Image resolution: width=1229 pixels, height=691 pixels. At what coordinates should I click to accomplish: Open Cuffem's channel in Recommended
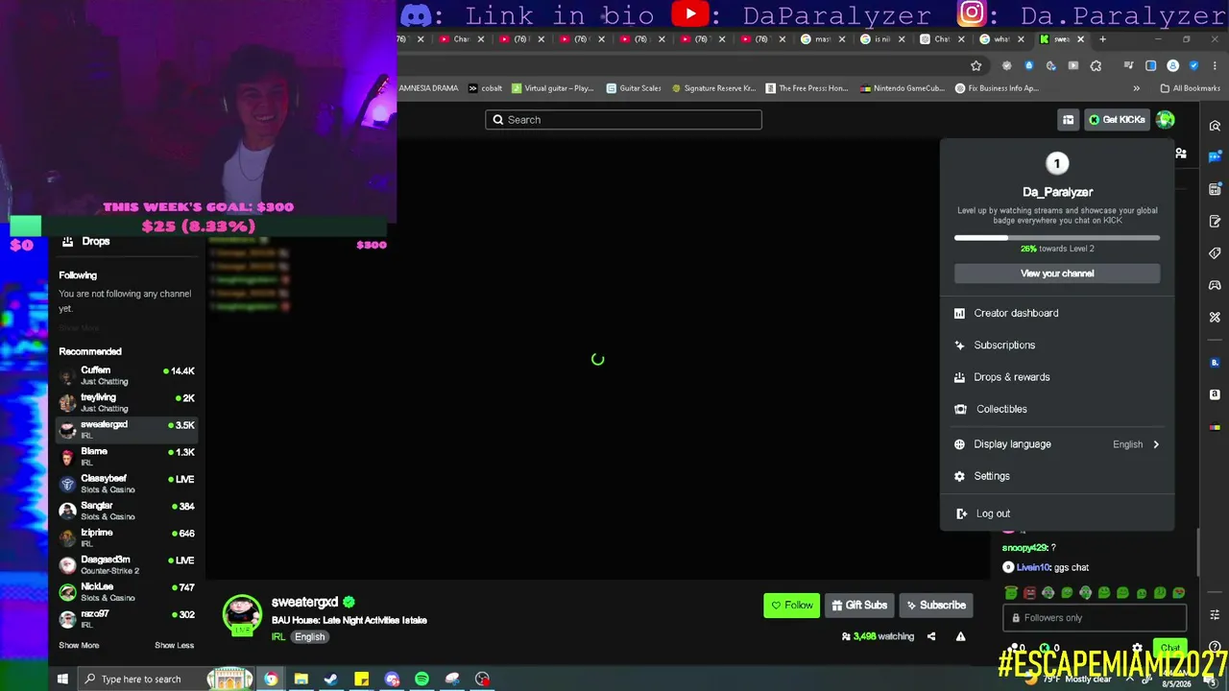tap(127, 375)
